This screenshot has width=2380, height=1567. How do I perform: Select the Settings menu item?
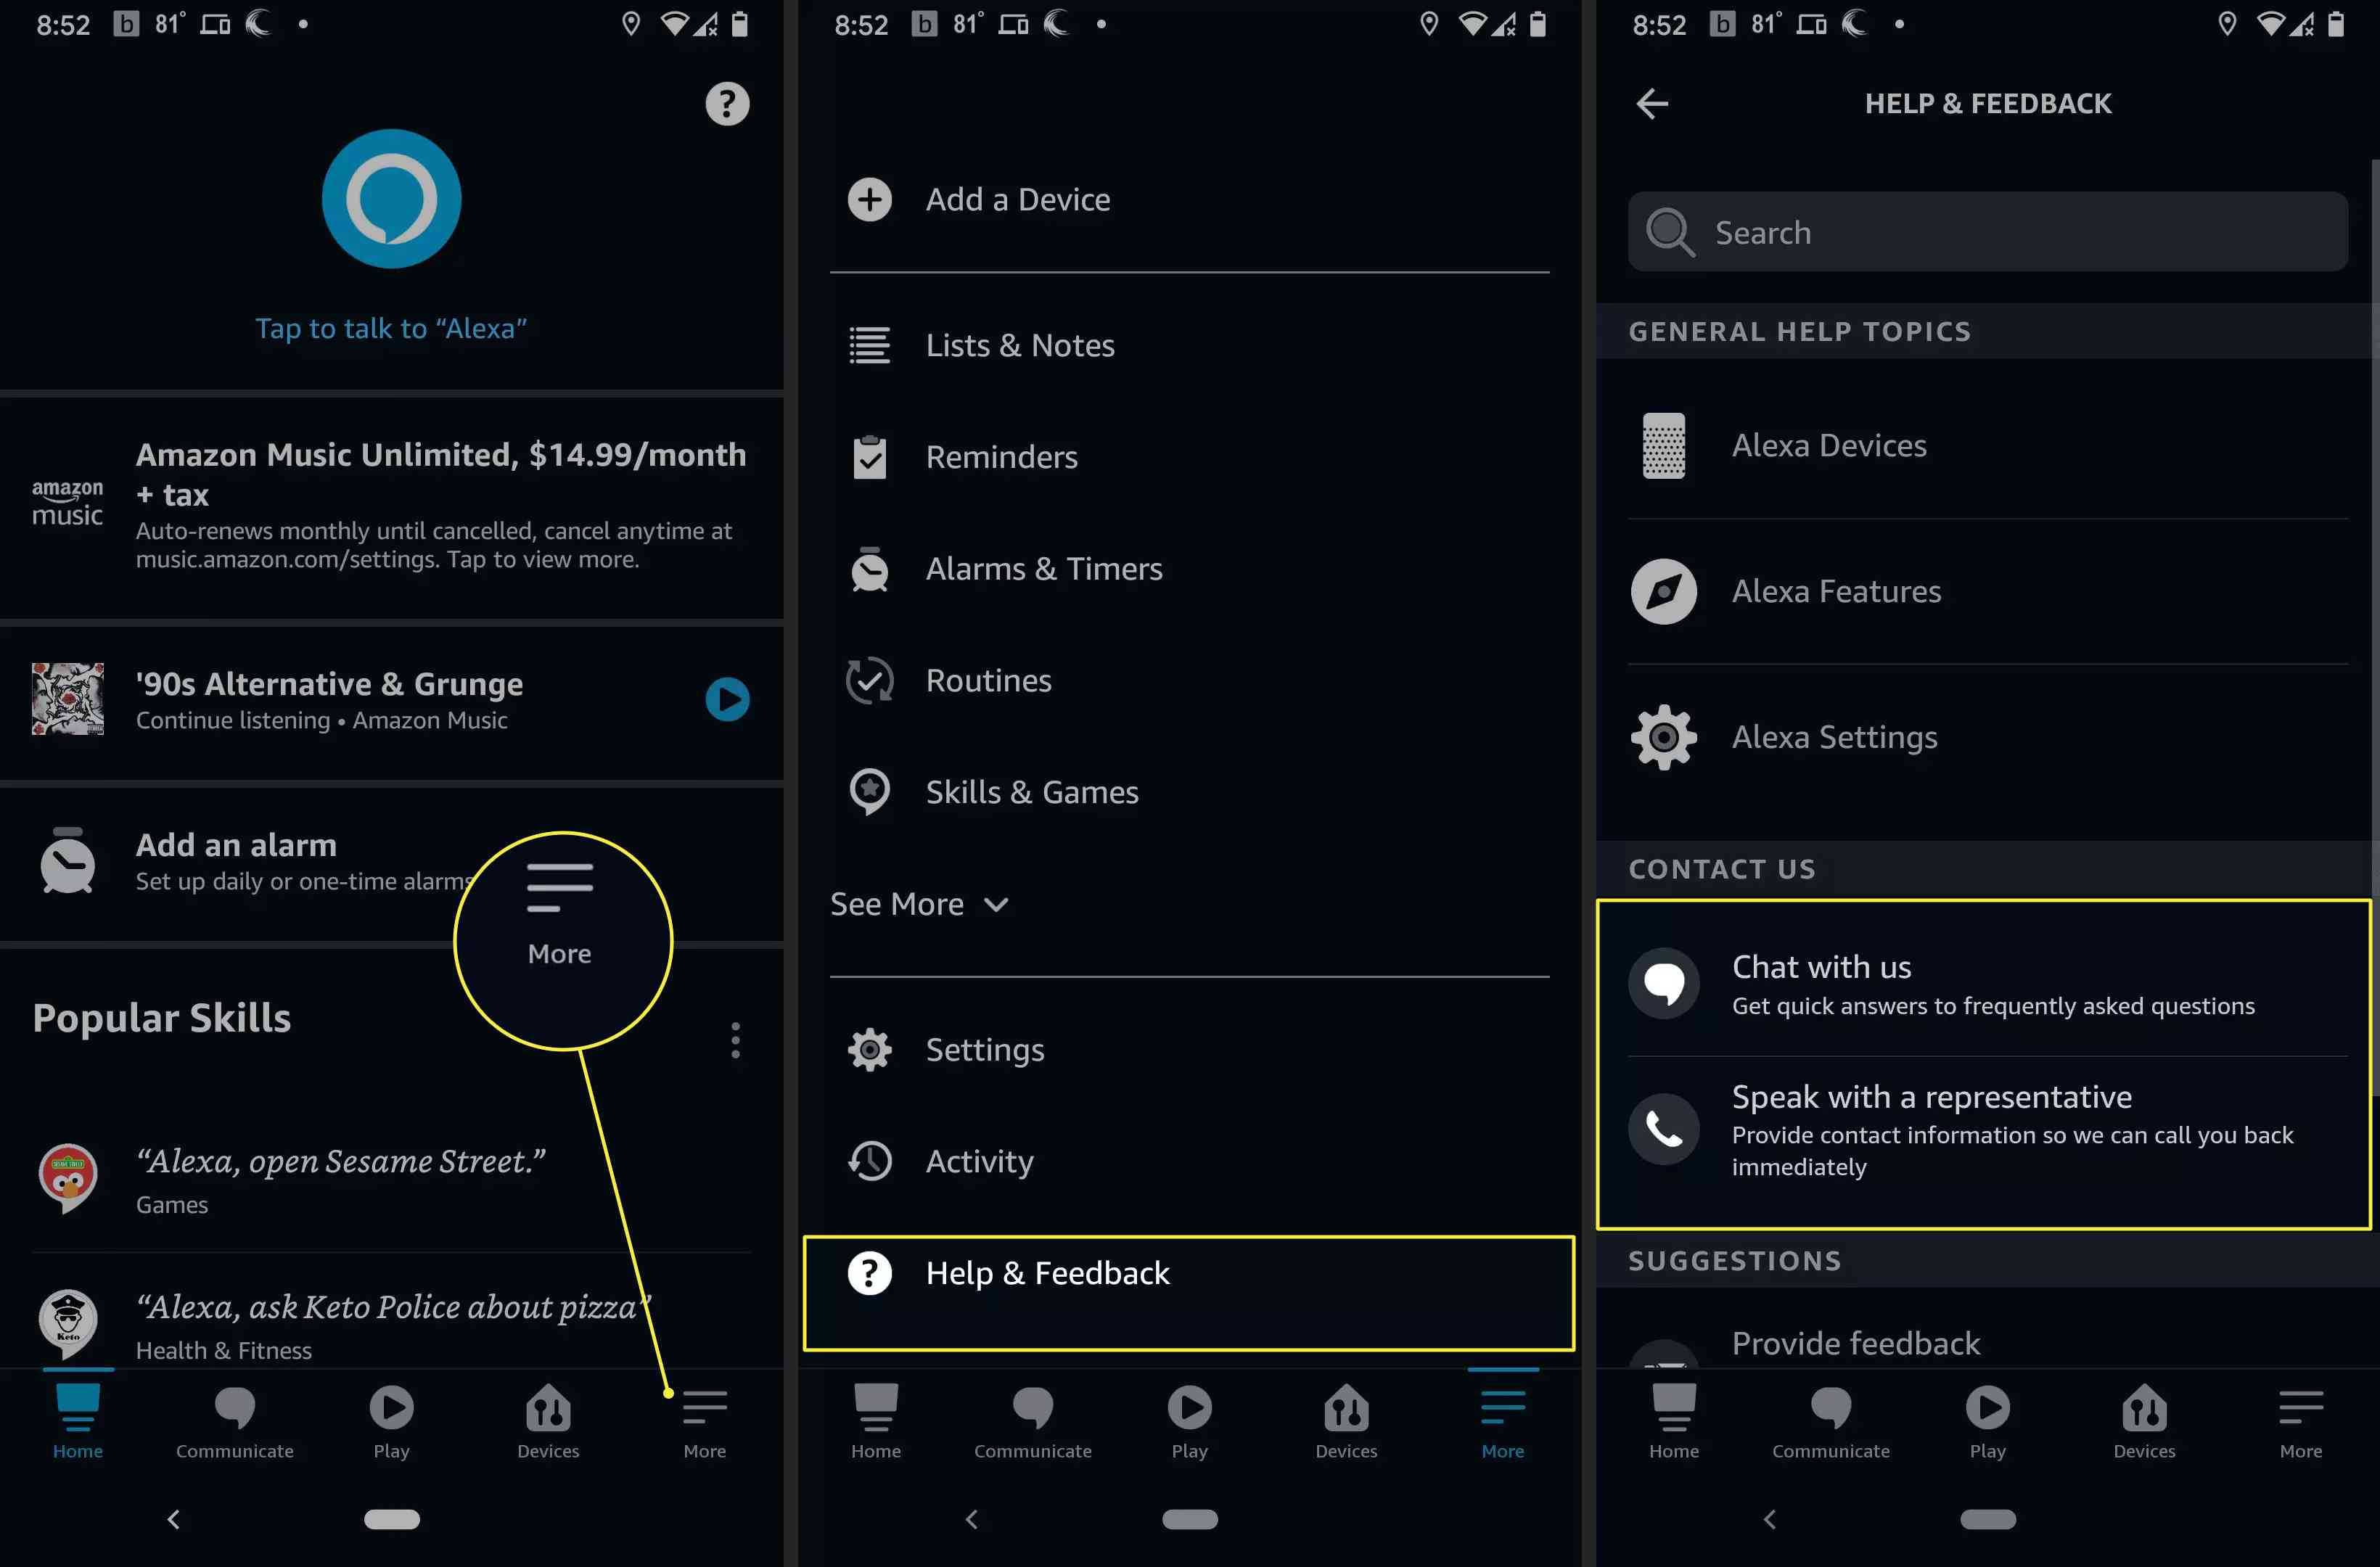[x=986, y=1049]
